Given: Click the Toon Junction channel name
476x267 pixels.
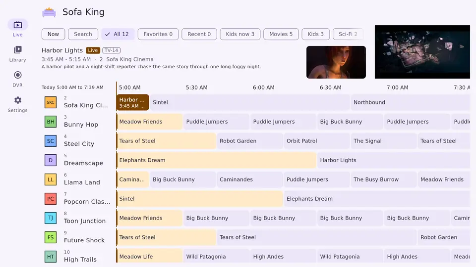Looking at the screenshot, I should (85, 221).
